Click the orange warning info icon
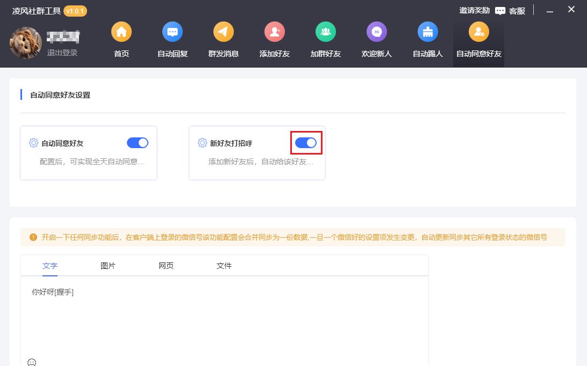The image size is (587, 366). coord(33,237)
